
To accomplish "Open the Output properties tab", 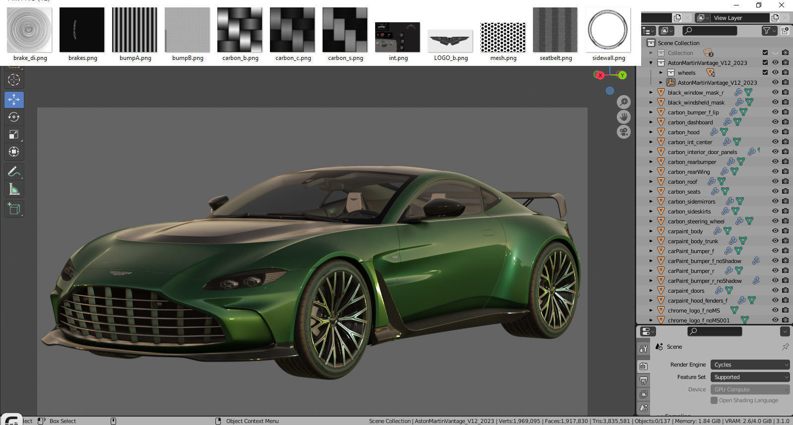I will (x=644, y=380).
